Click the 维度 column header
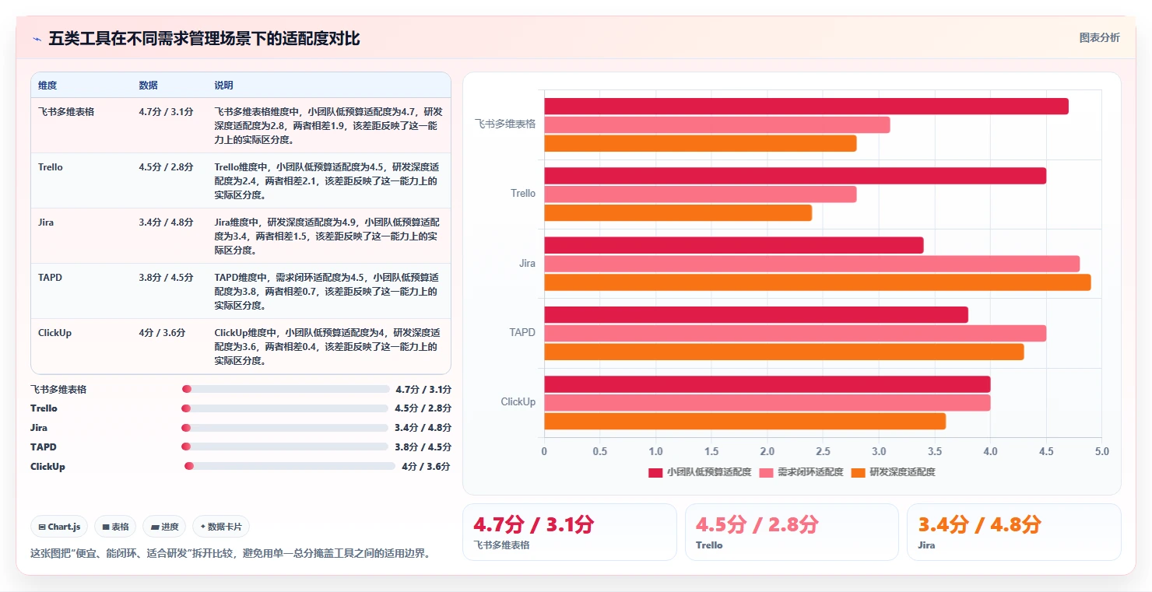 tap(47, 86)
